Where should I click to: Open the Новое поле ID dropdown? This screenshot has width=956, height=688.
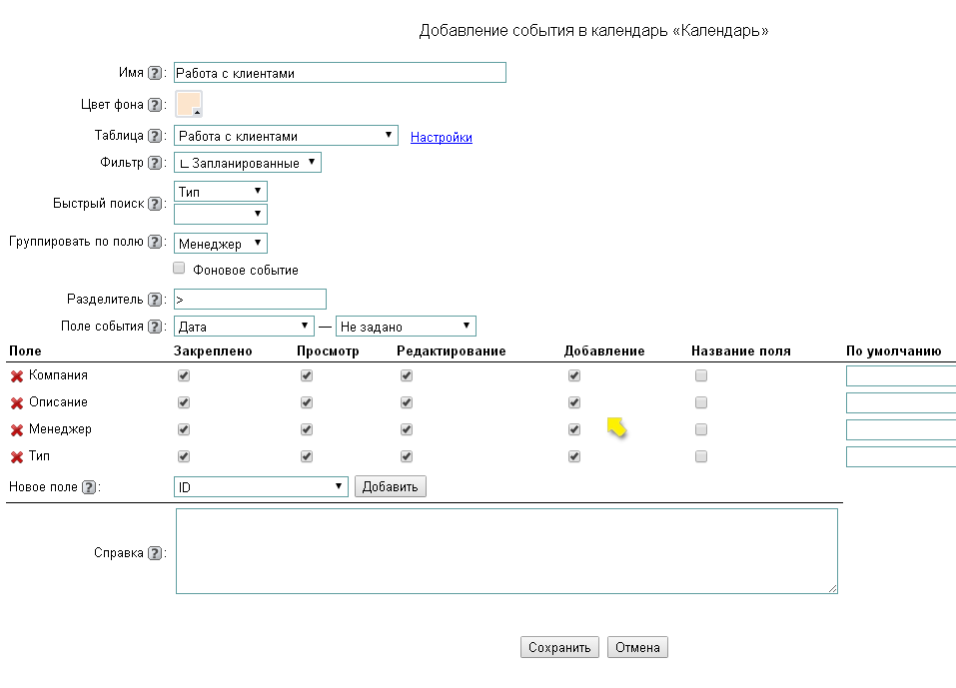[x=261, y=486]
